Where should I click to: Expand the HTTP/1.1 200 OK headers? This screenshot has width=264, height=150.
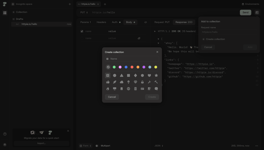tap(155, 31)
